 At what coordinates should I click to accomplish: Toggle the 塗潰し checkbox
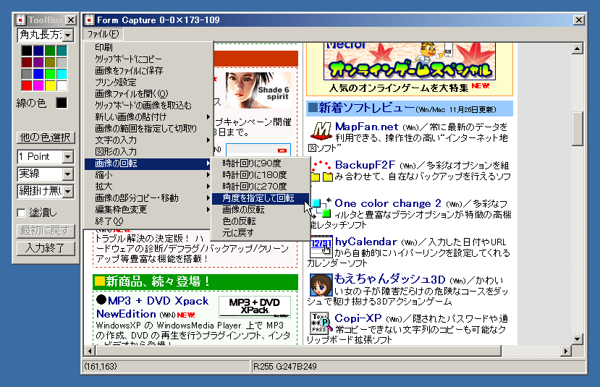click(x=22, y=213)
